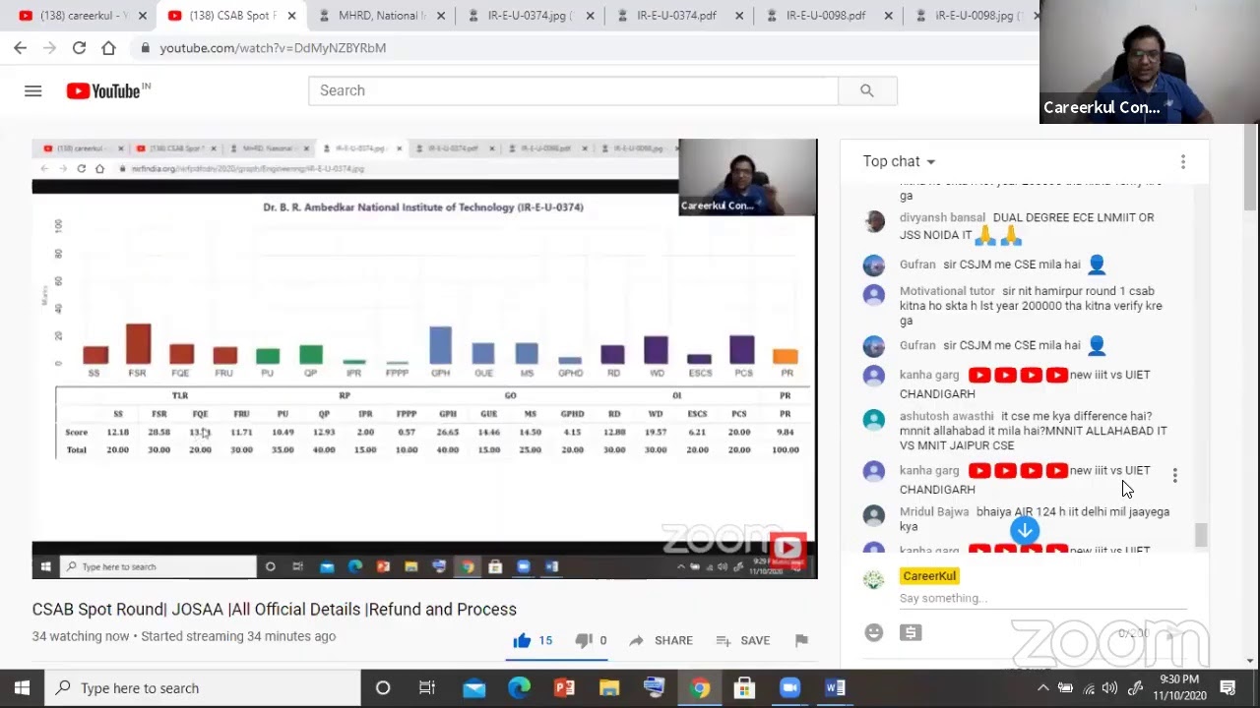Click the live stream video player
Viewport: 1260px width, 708px height.
(x=424, y=359)
